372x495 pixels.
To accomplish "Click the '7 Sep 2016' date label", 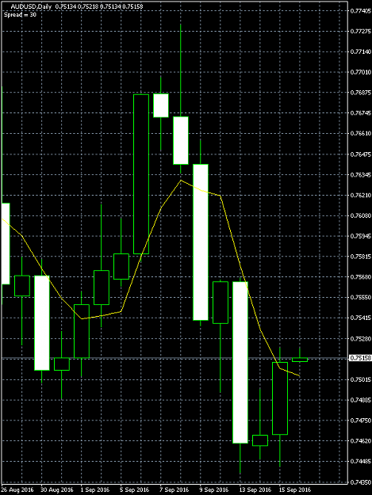I will [x=174, y=490].
